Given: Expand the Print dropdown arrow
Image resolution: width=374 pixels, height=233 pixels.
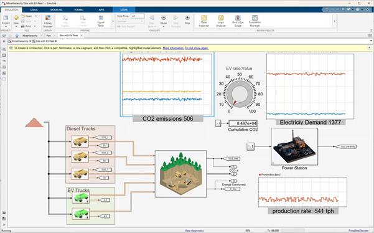Looking at the screenshot, I should [35, 26].
